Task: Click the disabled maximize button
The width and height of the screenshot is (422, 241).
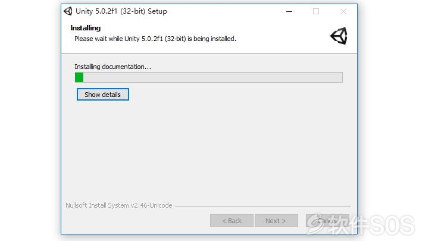Action: point(316,11)
